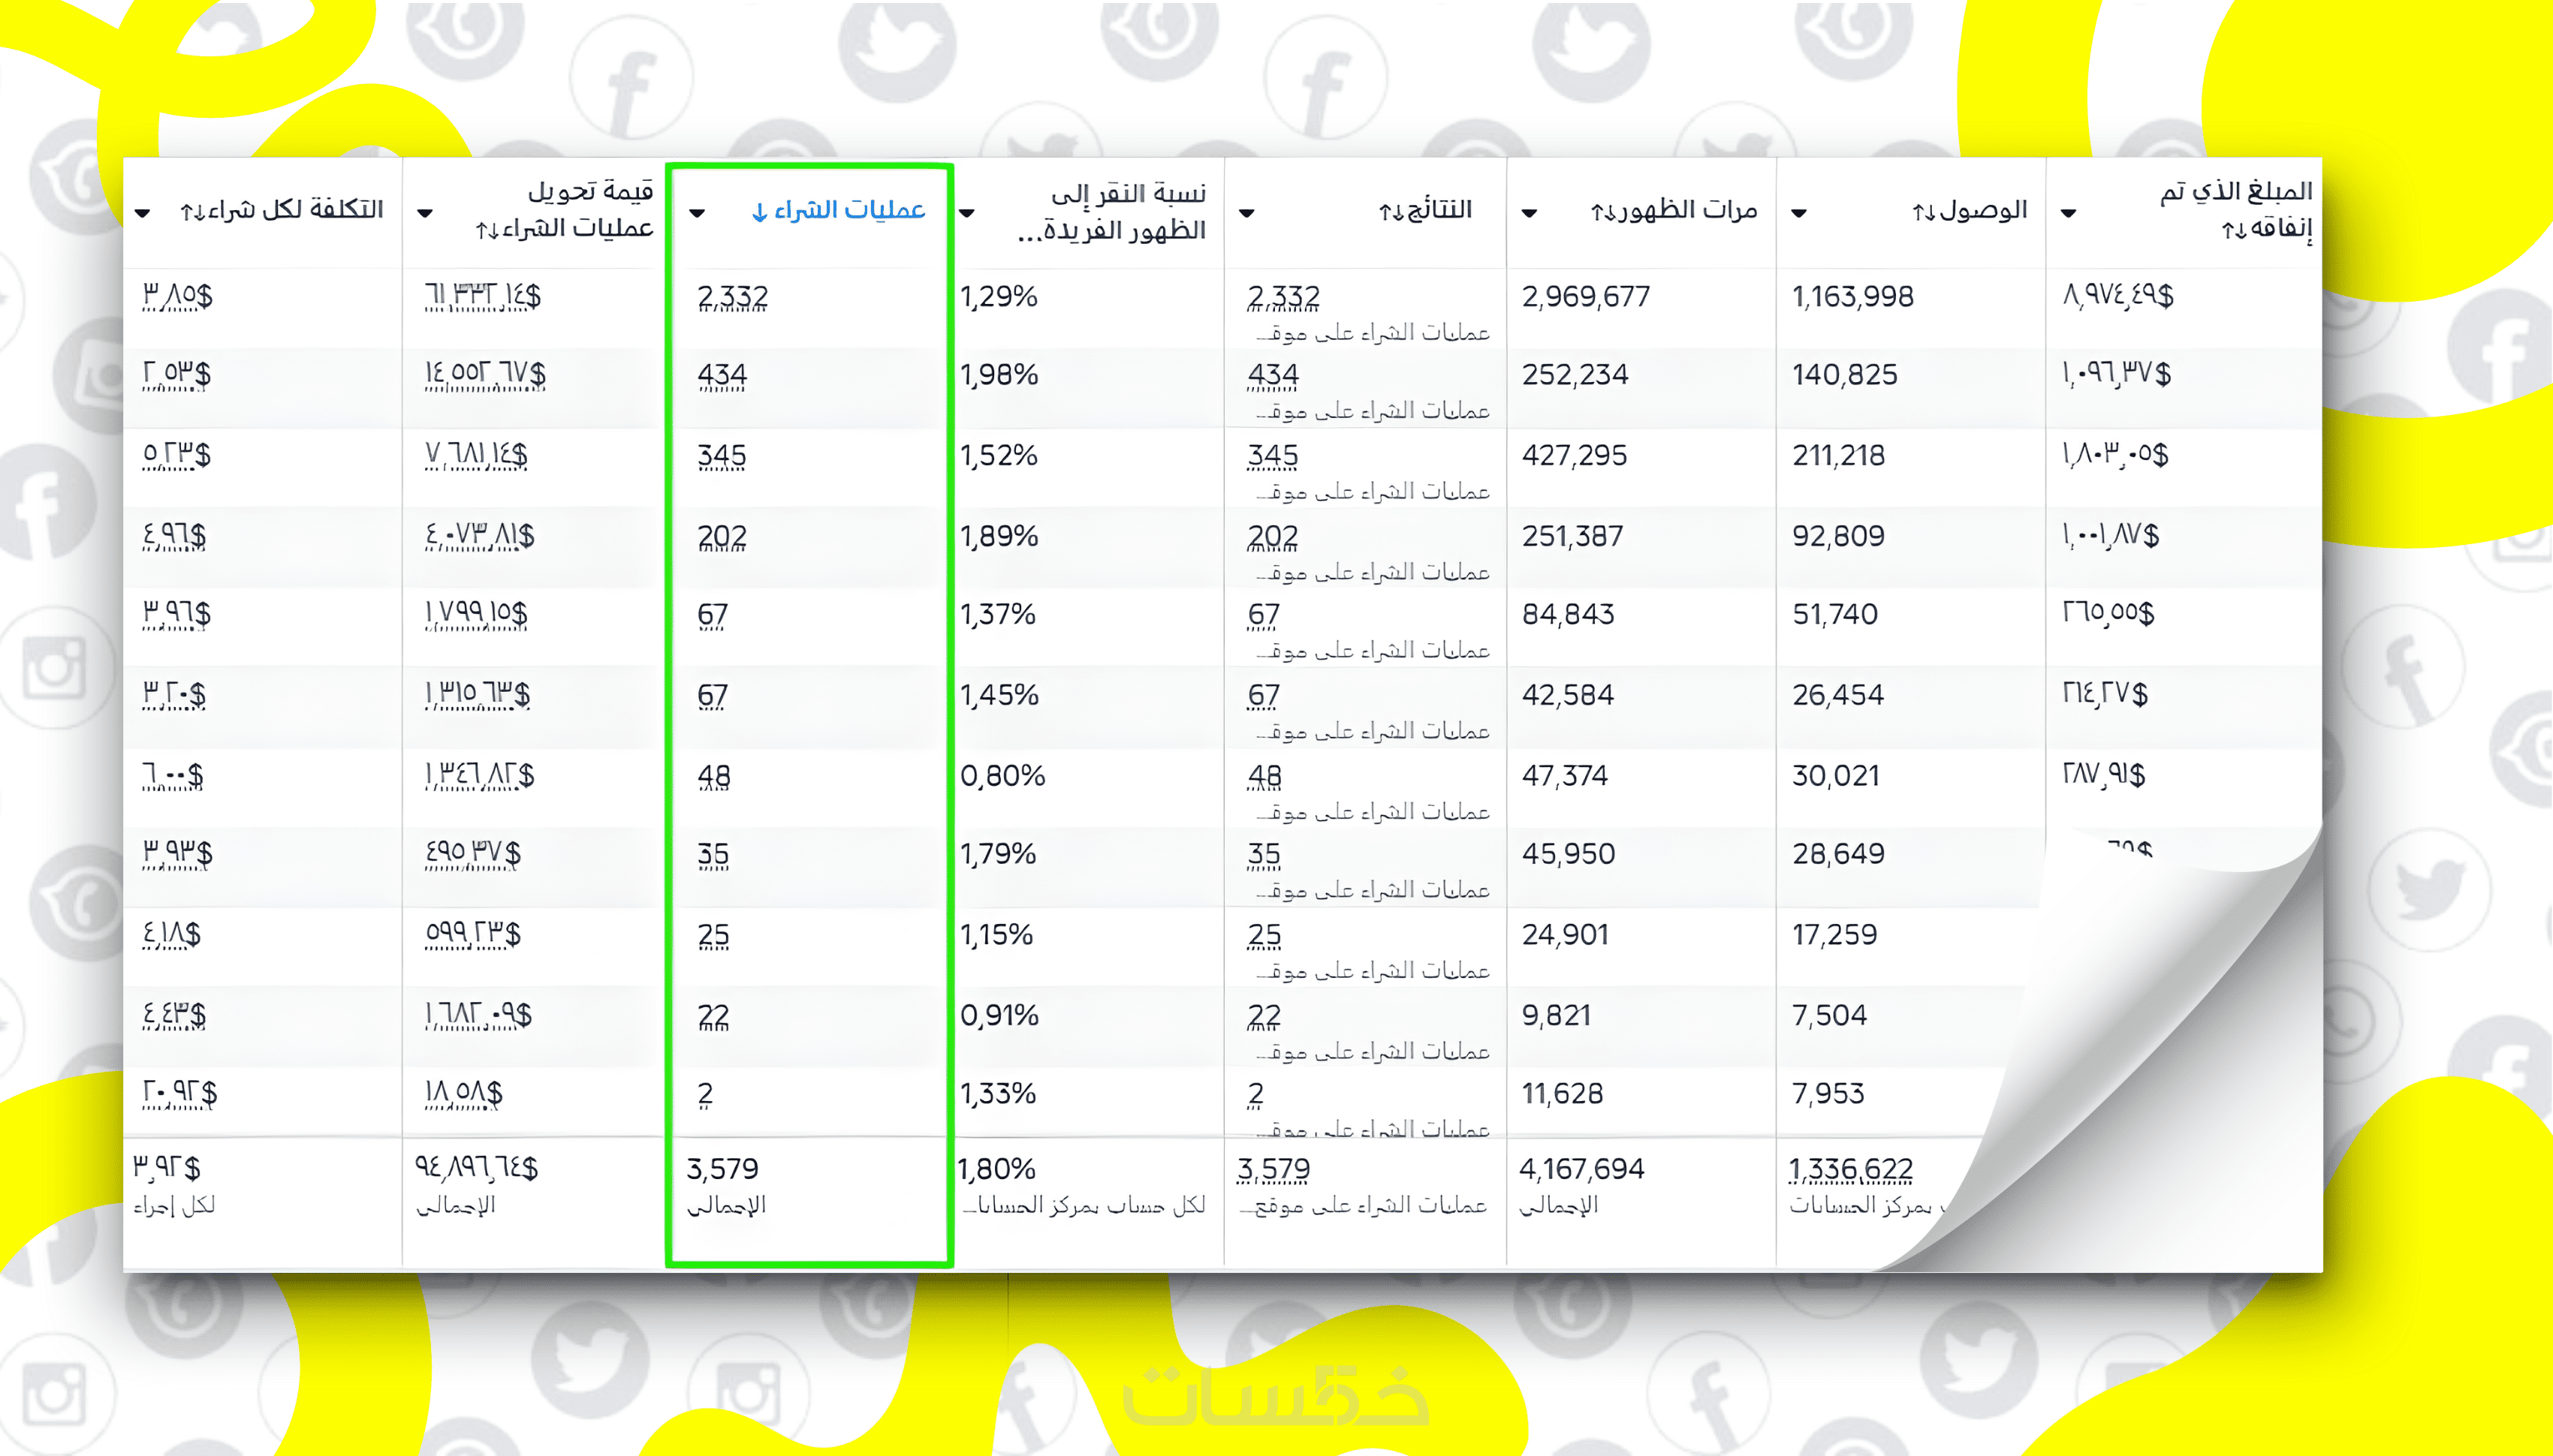Select the 2,969,677 impressions cell
The width and height of the screenshot is (2553, 1456).
tap(1586, 297)
